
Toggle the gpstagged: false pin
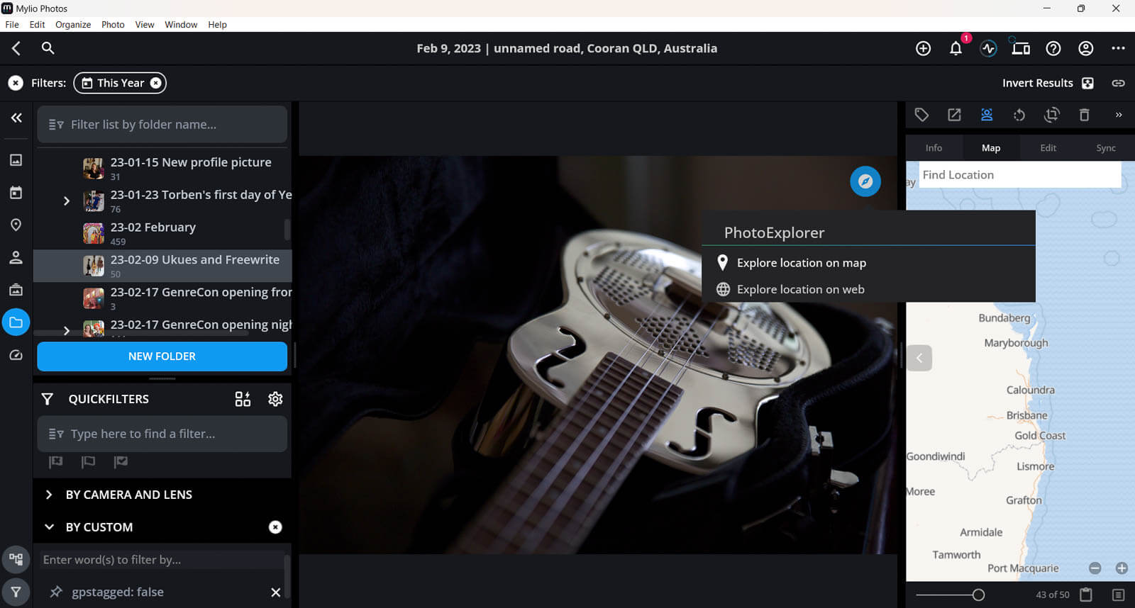tap(56, 592)
